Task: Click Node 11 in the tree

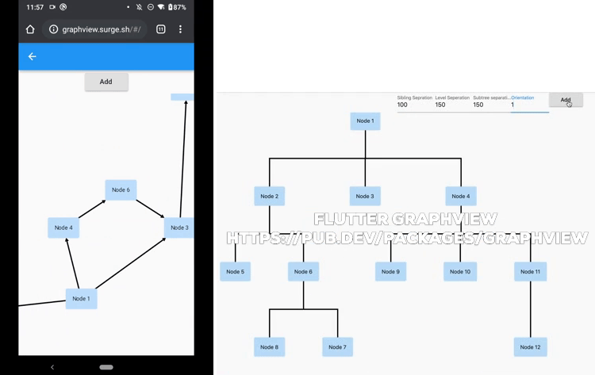Action: point(530,271)
